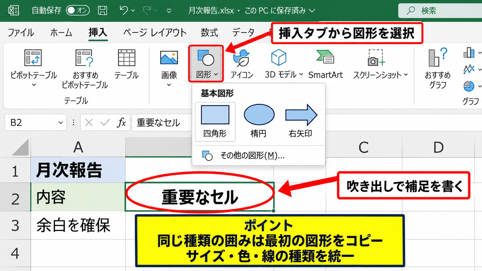Image resolution: width=482 pixels, height=271 pixels.
Task: Click the save floppy disk icon
Action: (x=102, y=11)
